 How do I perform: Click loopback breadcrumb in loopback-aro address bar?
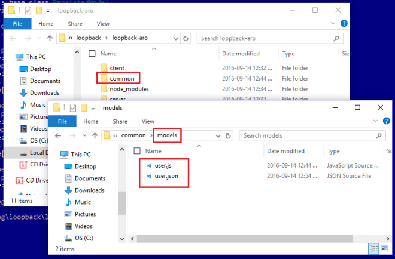[x=89, y=38]
